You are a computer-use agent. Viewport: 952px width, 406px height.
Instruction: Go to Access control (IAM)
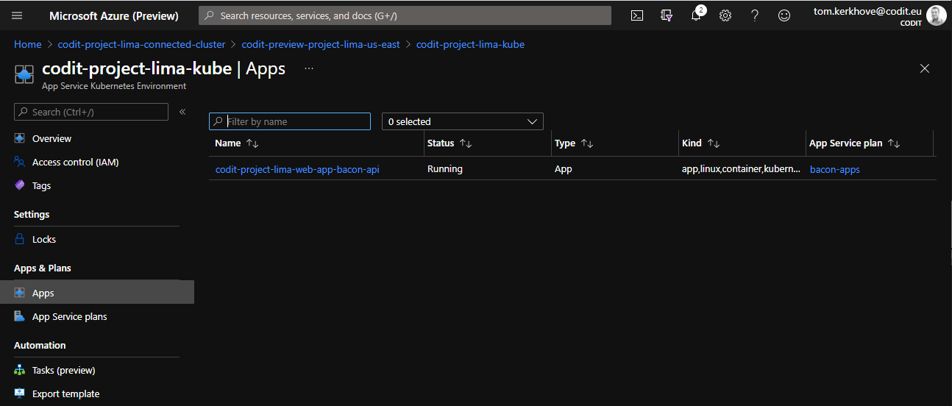[x=75, y=162]
